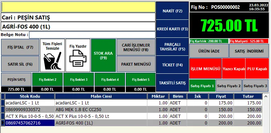Click the 175.00 Fiyat cell of acadianLSC
Image resolution: width=271 pixels, height=133 pixels.
click(221, 103)
